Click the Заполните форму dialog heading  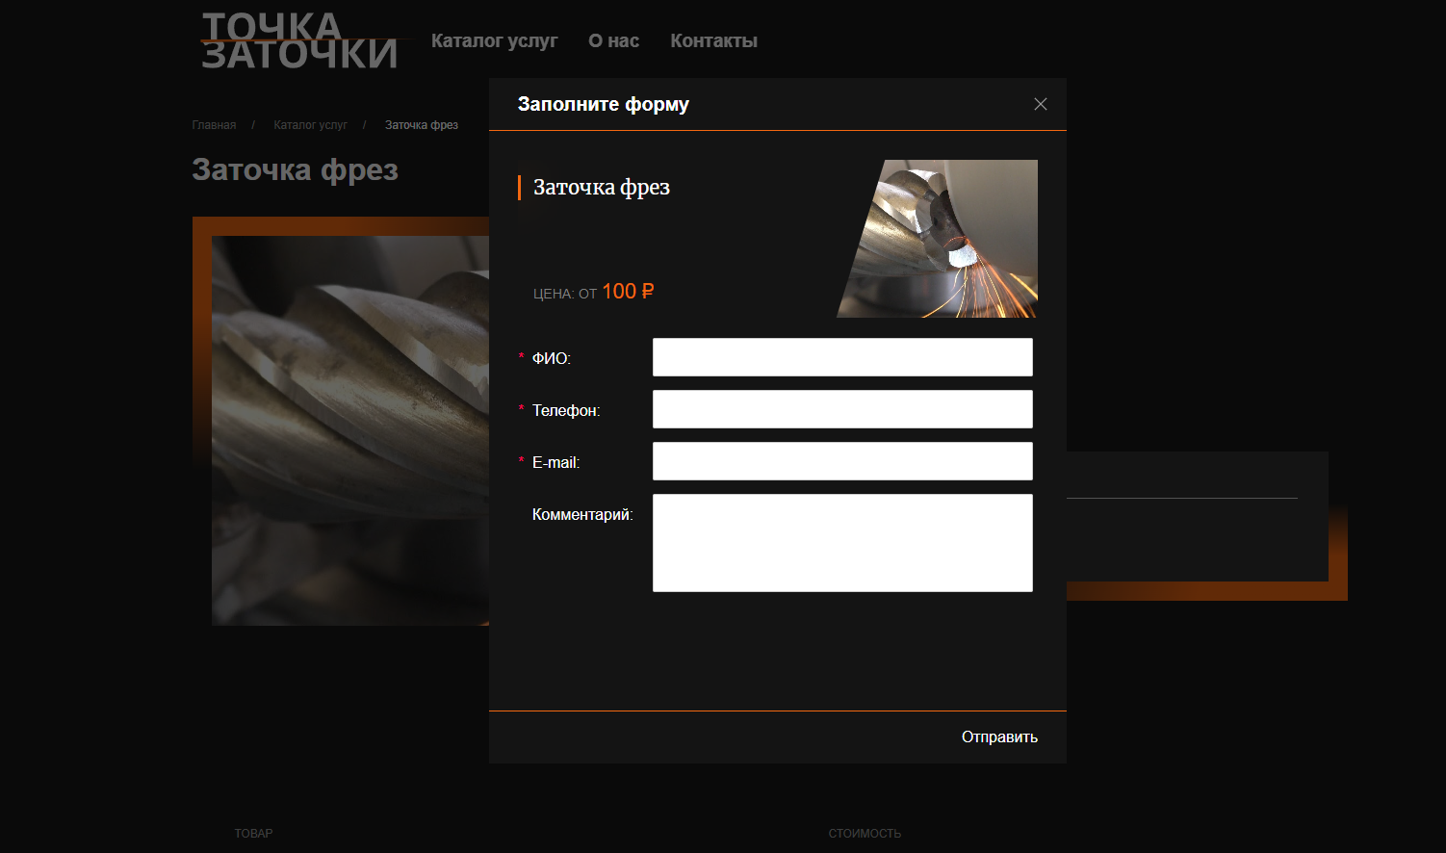(604, 104)
